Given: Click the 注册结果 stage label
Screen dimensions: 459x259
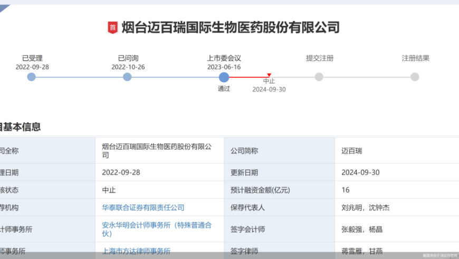Looking at the screenshot, I should coord(415,58).
